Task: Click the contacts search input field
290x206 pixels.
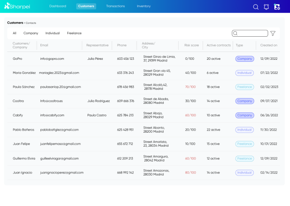Action: tap(250, 33)
